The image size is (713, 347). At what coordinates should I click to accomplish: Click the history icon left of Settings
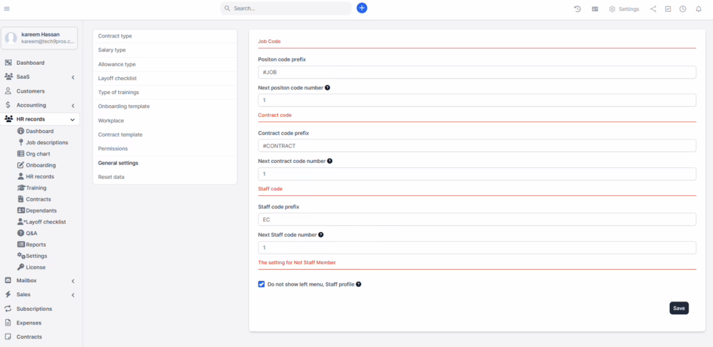pos(577,9)
